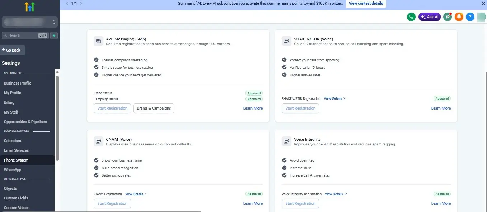Click the SHAKEN/STIR voice icon
This screenshot has width=487, height=212.
[x=286, y=41]
